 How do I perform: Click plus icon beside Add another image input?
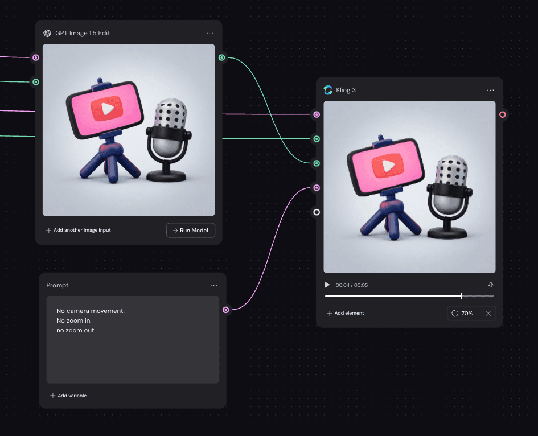49,230
